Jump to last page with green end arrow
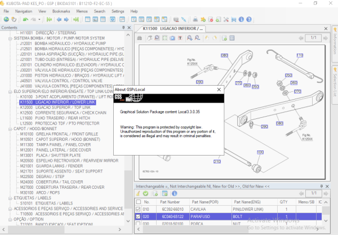The height and width of the screenshot is (235, 338). 76,19
